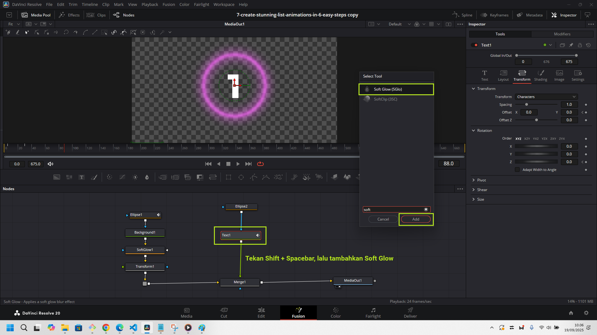The image size is (597, 335).
Task: Mute audio with the speaker icon
Action: 50,164
